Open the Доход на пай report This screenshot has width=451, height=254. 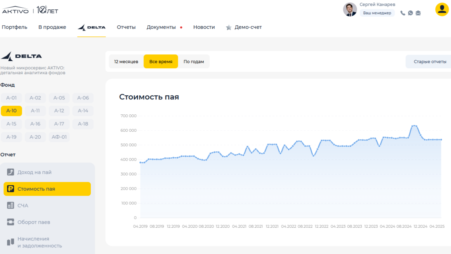coord(34,172)
